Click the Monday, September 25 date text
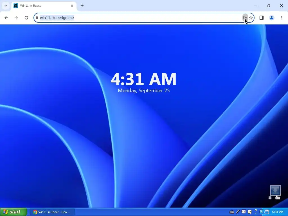This screenshot has width=288, height=216. coord(144,91)
